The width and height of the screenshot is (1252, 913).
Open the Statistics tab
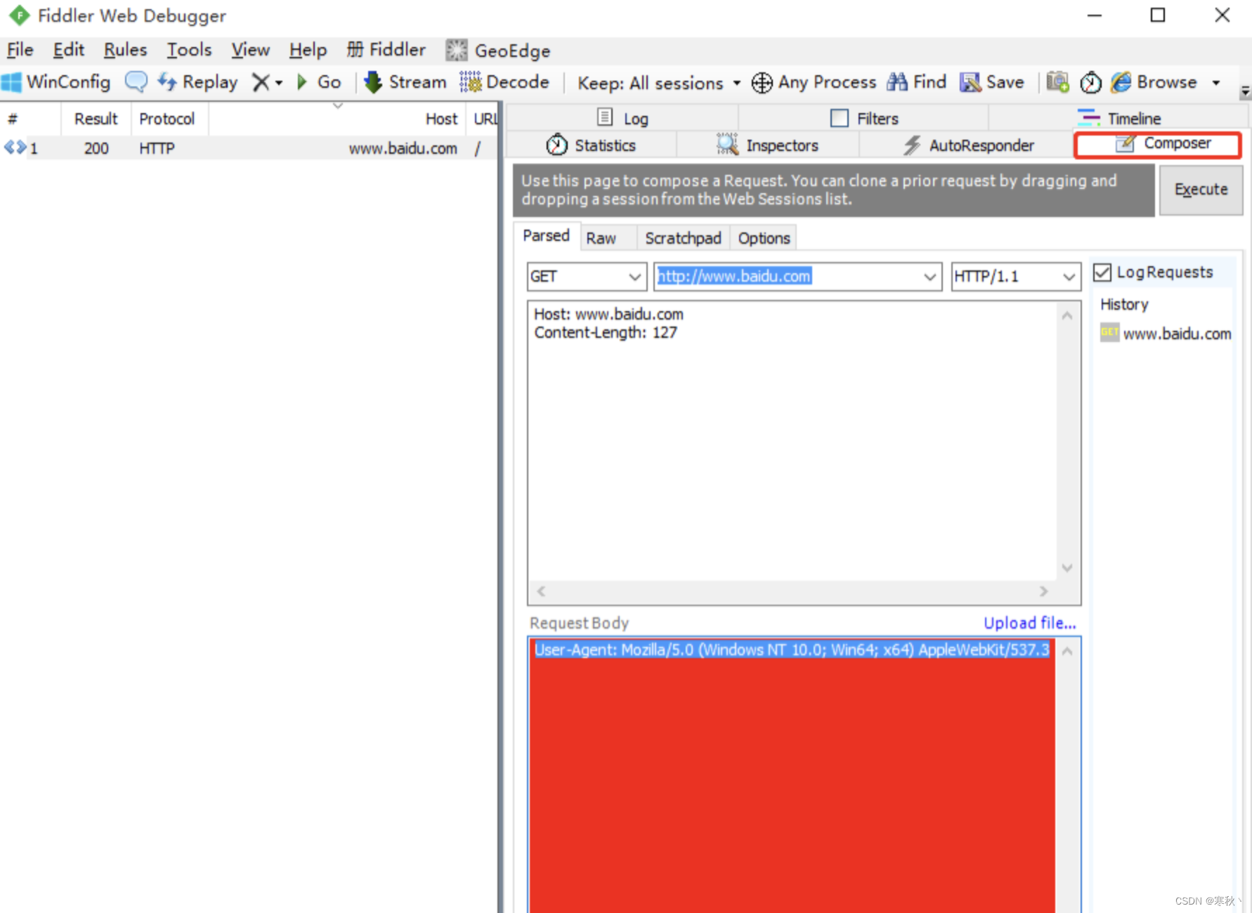click(591, 145)
